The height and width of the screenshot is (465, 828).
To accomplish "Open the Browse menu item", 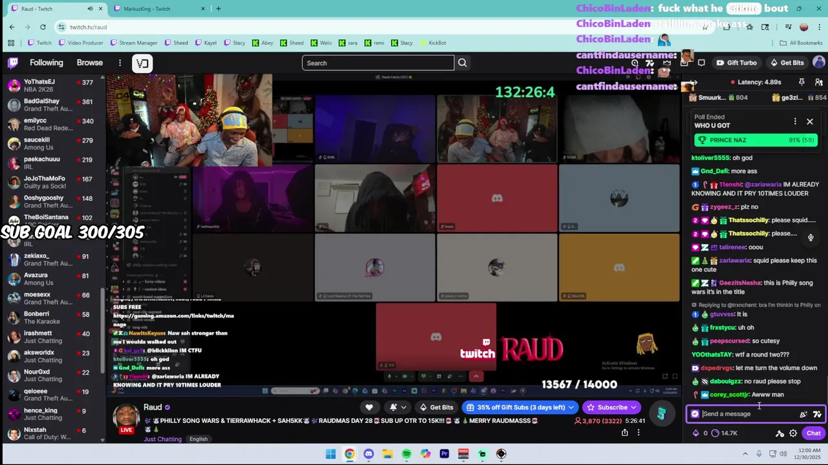I will coord(90,63).
